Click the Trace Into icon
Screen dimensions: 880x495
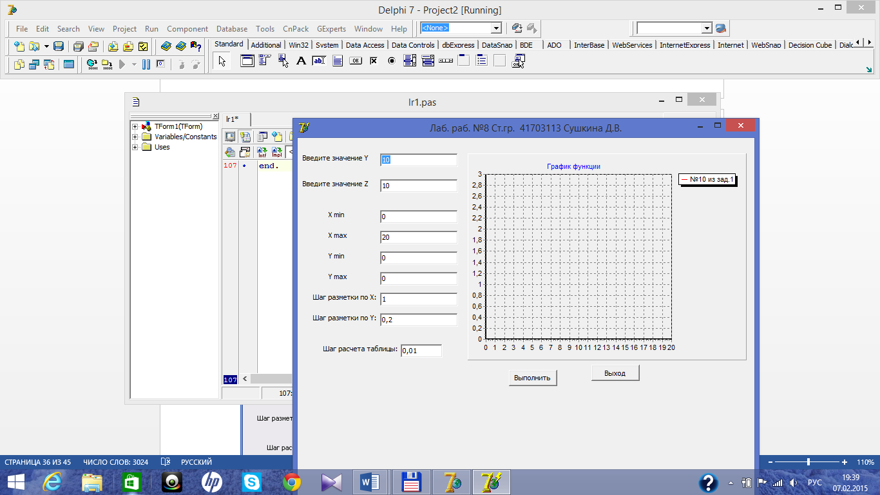click(181, 64)
